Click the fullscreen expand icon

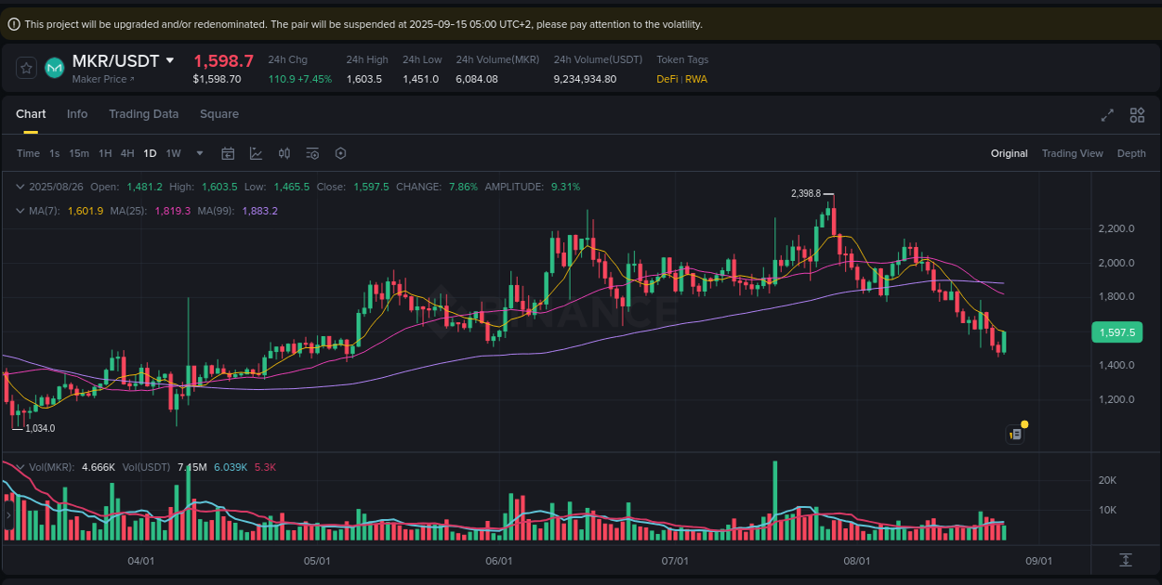click(x=1106, y=115)
